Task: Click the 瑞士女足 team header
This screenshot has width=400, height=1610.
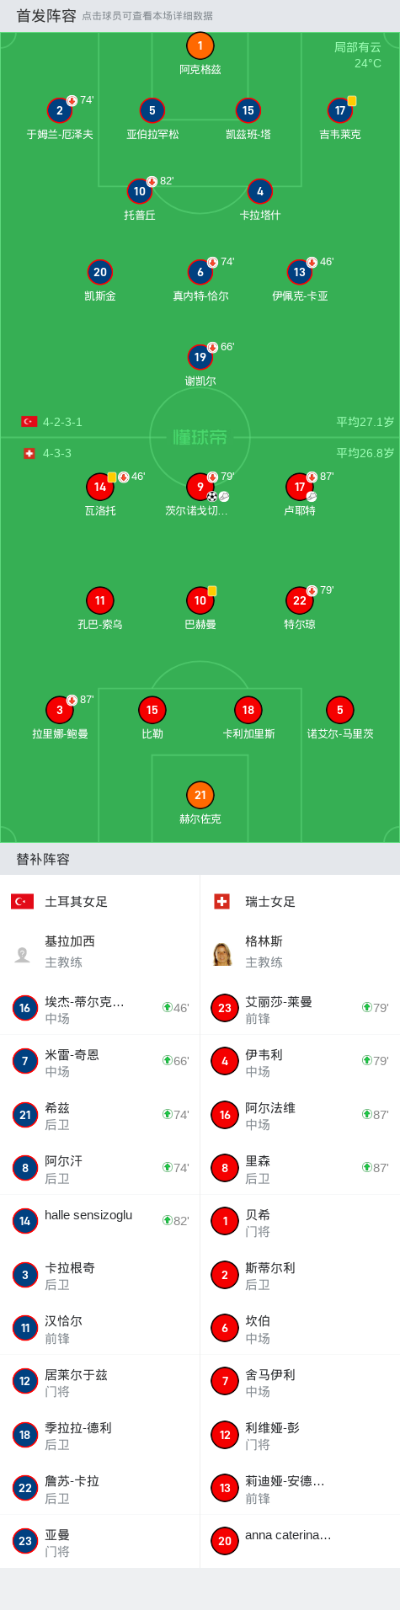Action: (x=300, y=902)
